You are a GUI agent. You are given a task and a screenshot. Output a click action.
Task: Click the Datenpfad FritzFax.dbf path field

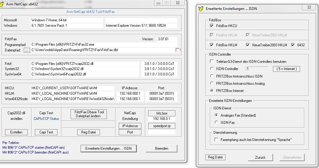coord(103,50)
